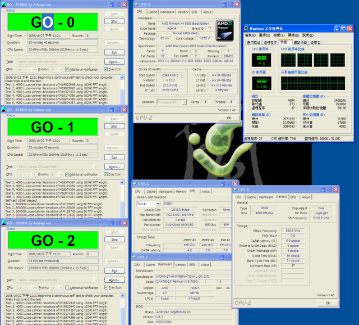Toggle Tray Icon checkbox in GO-2 window
Screen dimensions: 359x325
pos(106,287)
